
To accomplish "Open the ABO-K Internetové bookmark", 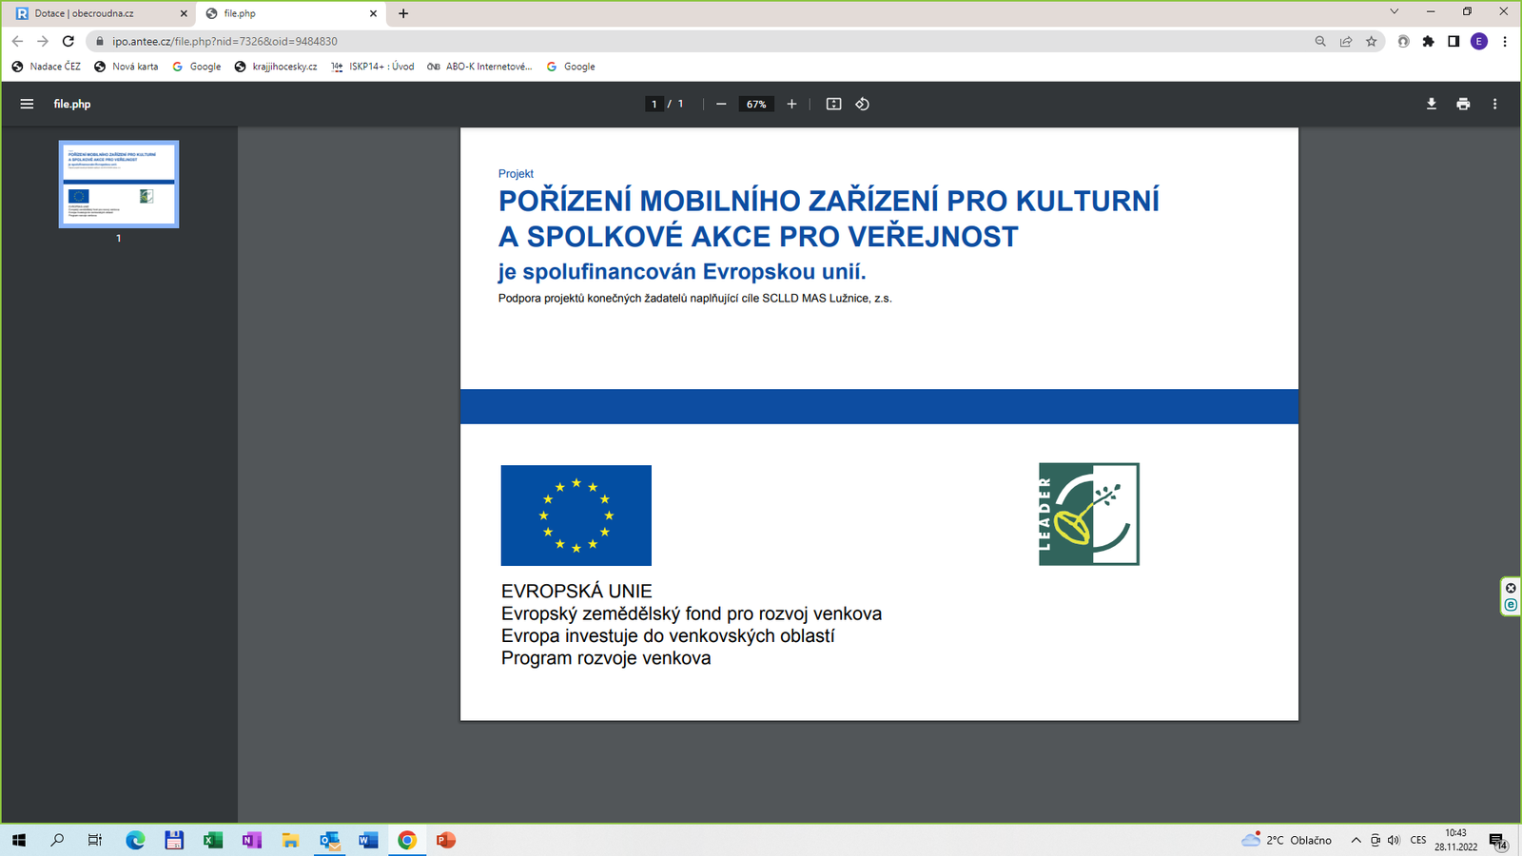I will [480, 67].
